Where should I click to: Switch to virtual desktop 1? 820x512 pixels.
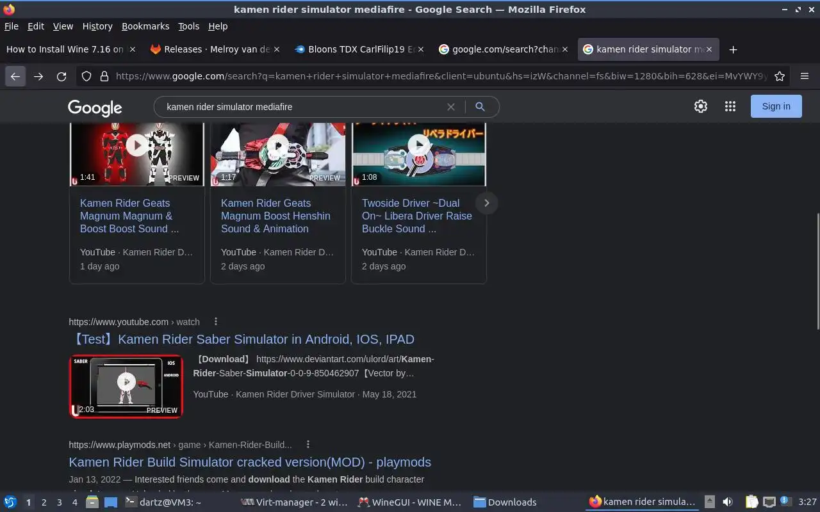pos(28,502)
